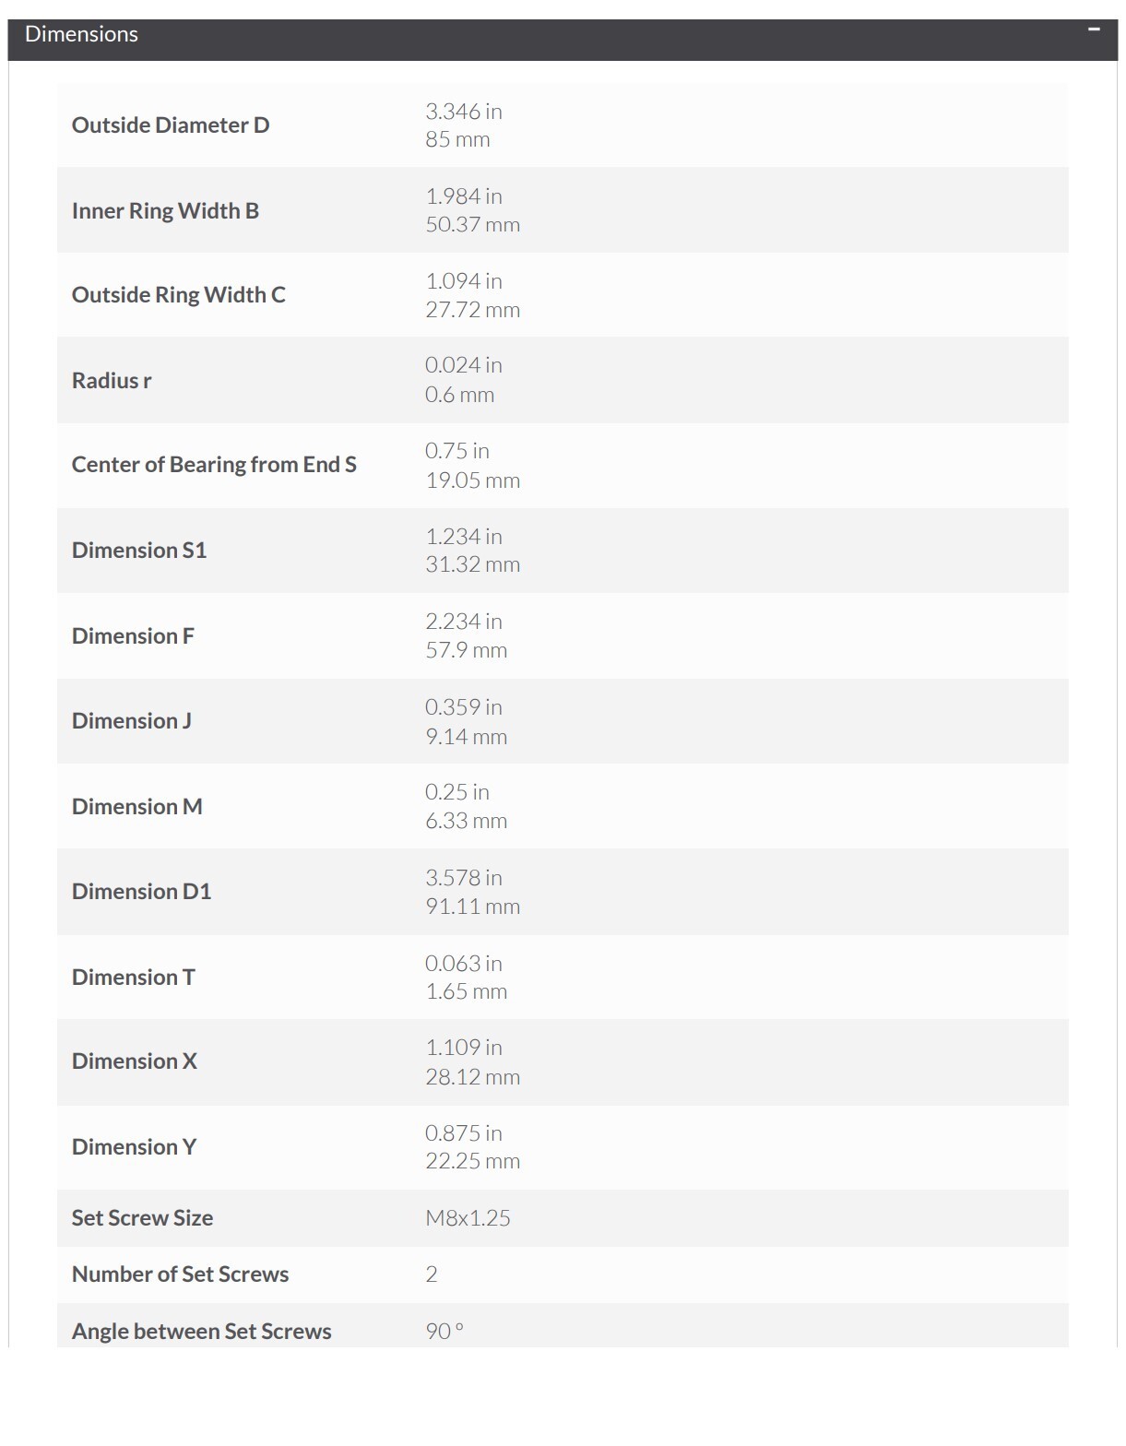
Task: Select Center of Bearing from End S
Action: tap(214, 465)
